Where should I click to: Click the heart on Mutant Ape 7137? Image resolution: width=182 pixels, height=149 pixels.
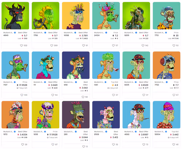coord(22,95)
